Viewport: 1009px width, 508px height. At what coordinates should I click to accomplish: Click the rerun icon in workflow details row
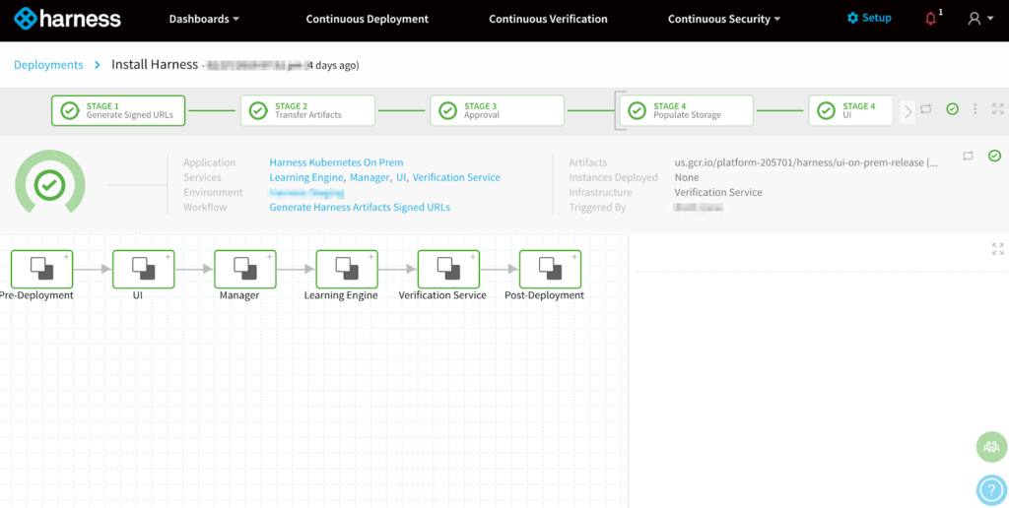pyautogui.click(x=968, y=156)
